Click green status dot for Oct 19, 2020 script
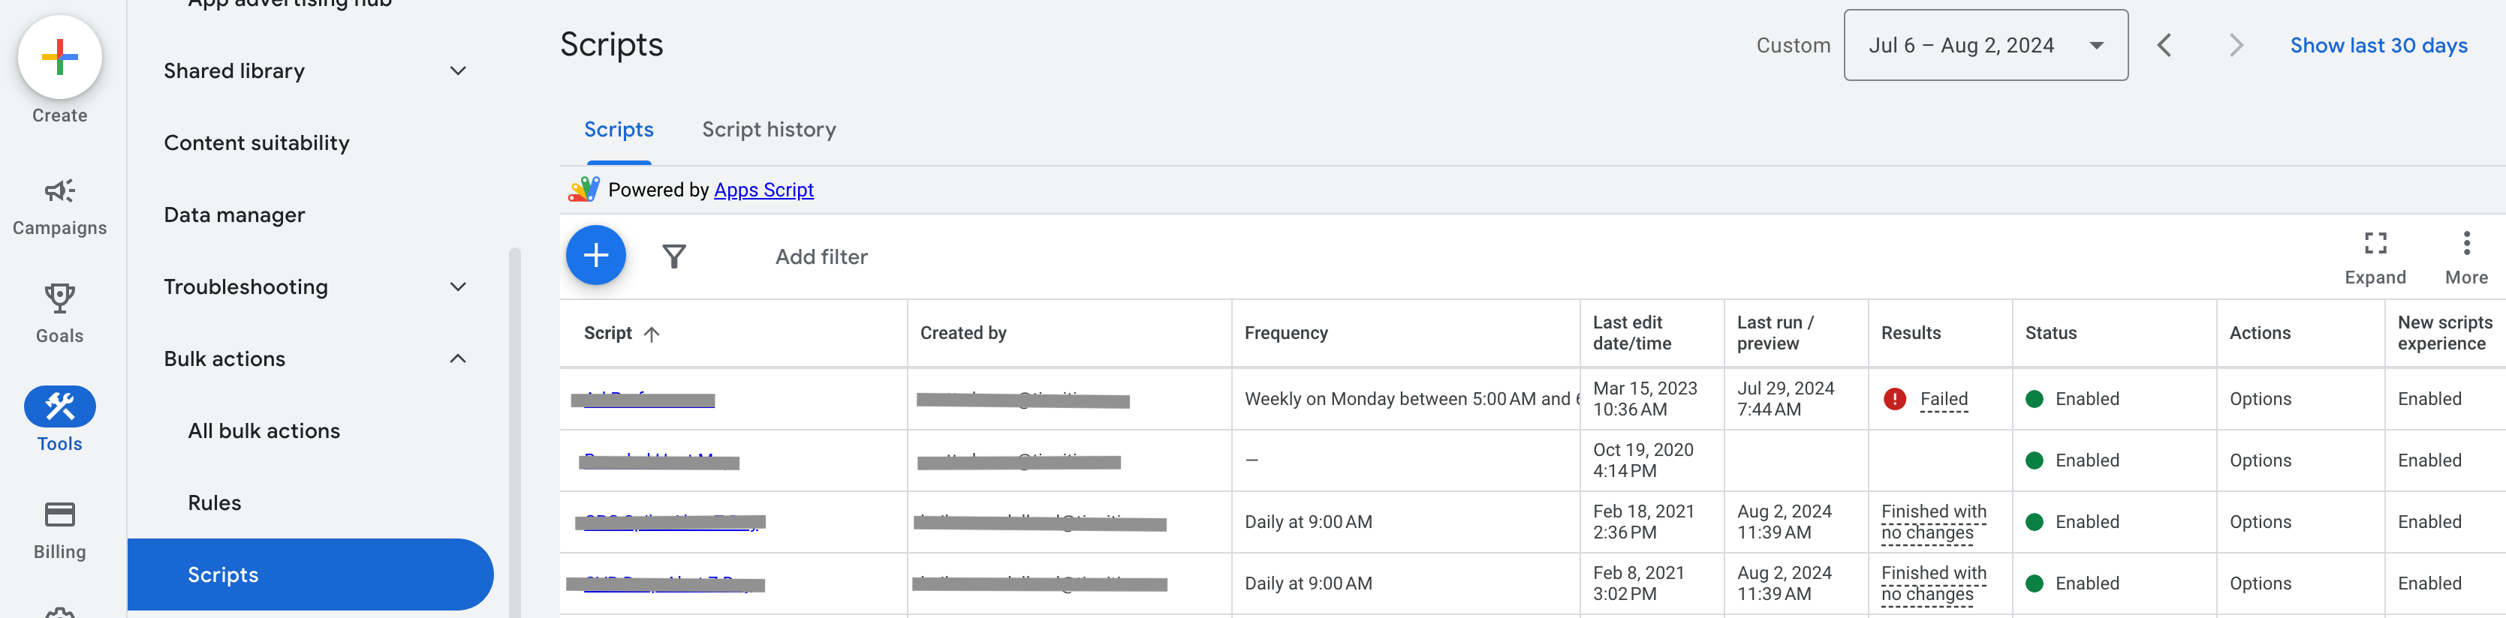Image resolution: width=2506 pixels, height=618 pixels. [x=2033, y=460]
